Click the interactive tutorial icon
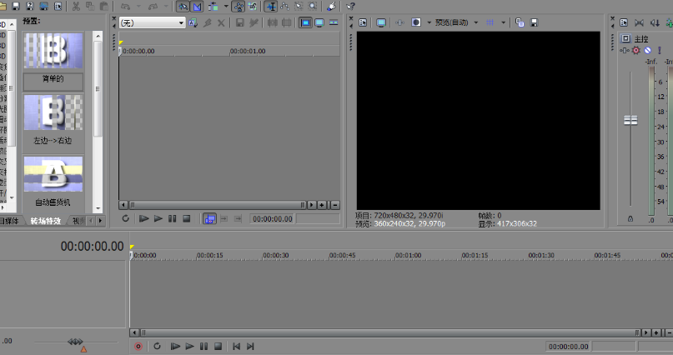The image size is (673, 355). pos(331,7)
